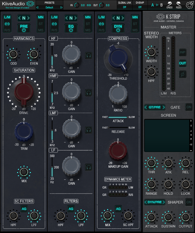Click the Undo arrow icon
195x233 pixels.
(169, 5)
